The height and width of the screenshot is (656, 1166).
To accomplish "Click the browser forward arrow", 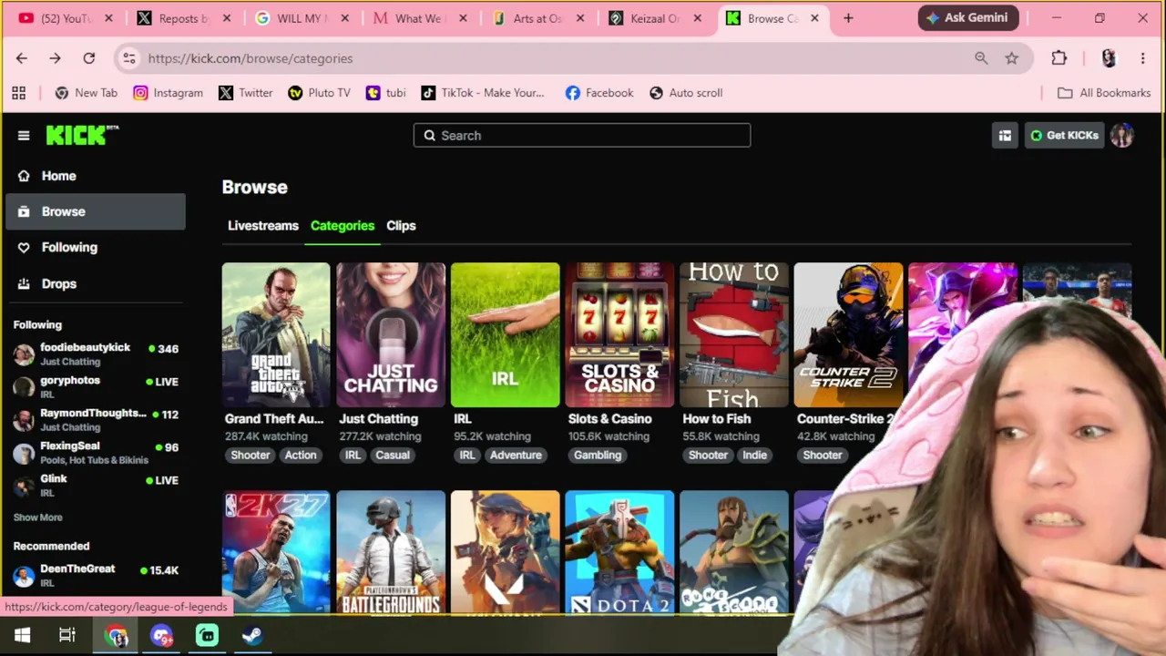I will (x=55, y=58).
